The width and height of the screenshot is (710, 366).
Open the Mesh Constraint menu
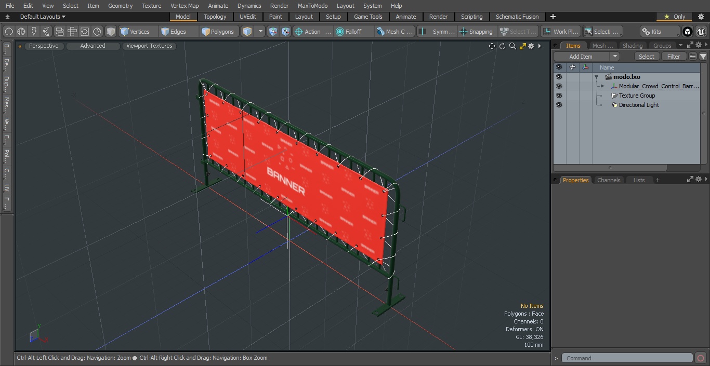[x=395, y=32]
